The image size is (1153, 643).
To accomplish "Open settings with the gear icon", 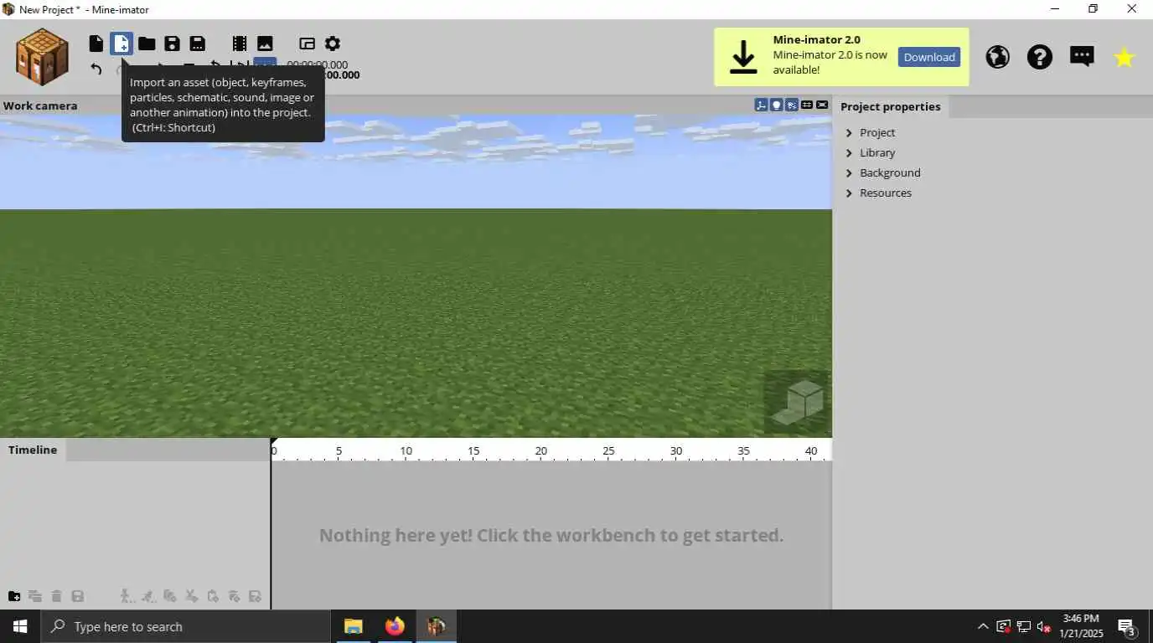I will click(x=333, y=44).
